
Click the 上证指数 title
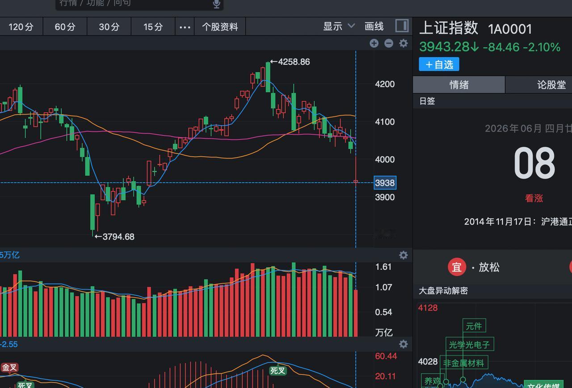click(x=449, y=28)
